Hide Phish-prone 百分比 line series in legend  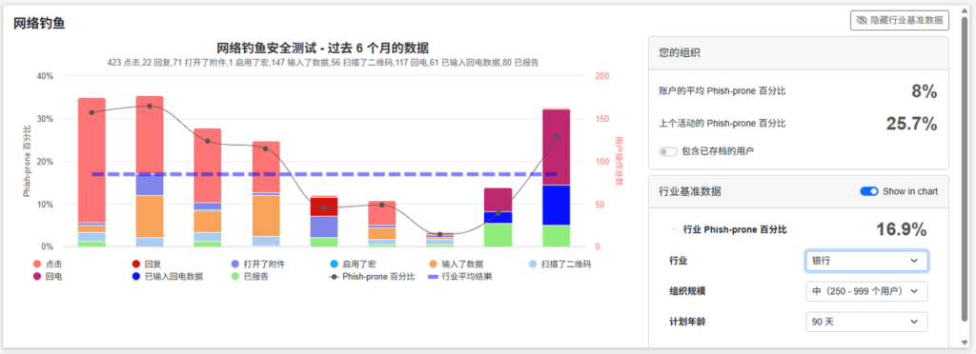335,276
